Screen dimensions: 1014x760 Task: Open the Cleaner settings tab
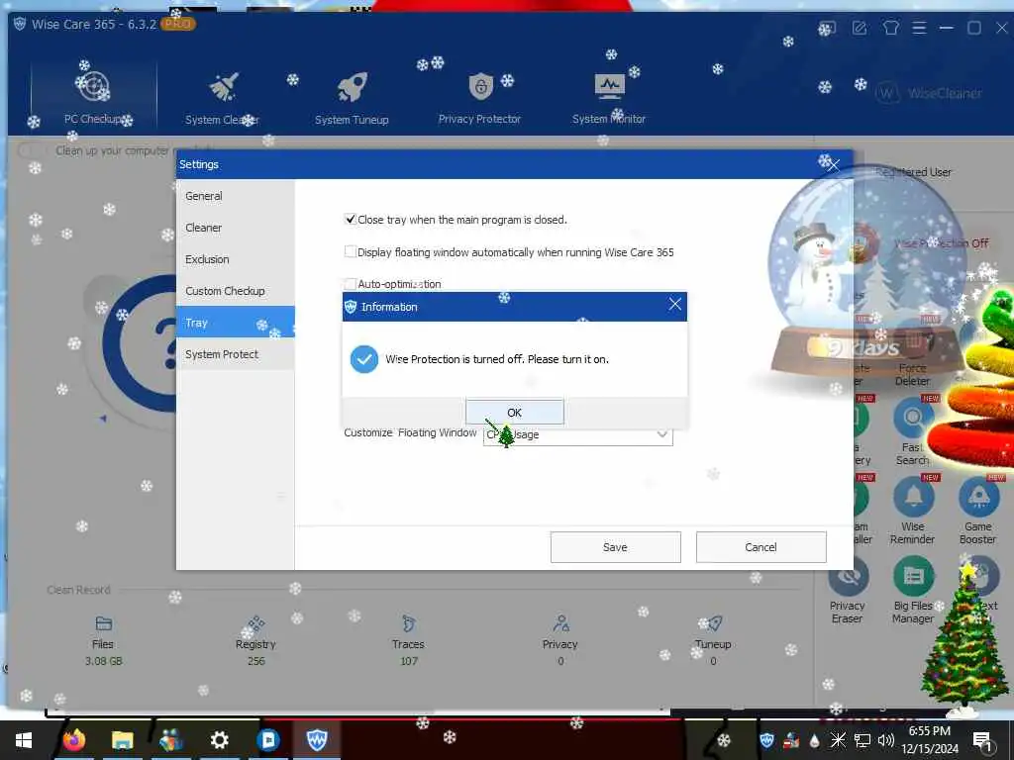click(x=236, y=228)
